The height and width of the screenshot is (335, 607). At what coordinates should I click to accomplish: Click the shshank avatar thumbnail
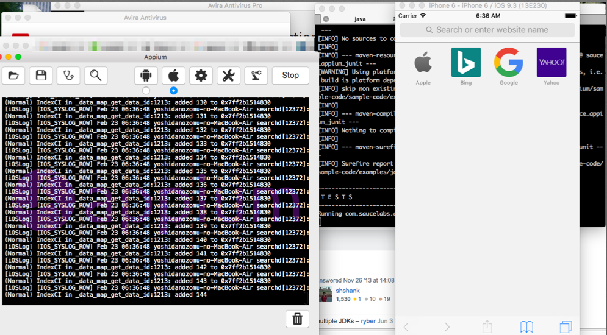(326, 294)
